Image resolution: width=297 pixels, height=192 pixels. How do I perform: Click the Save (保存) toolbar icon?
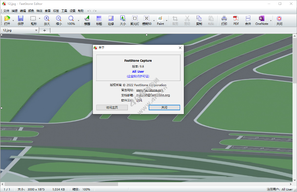[21, 20]
